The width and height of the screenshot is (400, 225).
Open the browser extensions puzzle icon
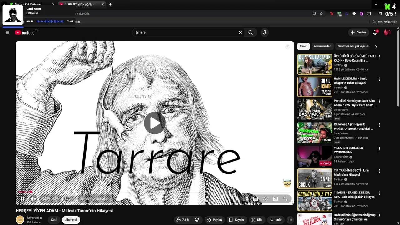369,14
